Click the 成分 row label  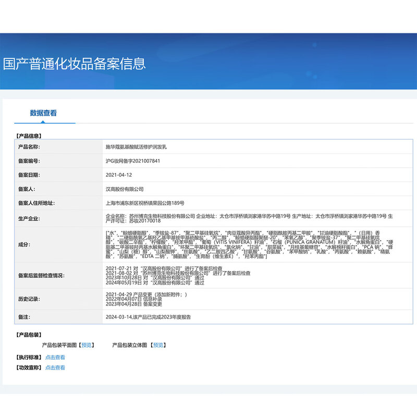(23, 243)
